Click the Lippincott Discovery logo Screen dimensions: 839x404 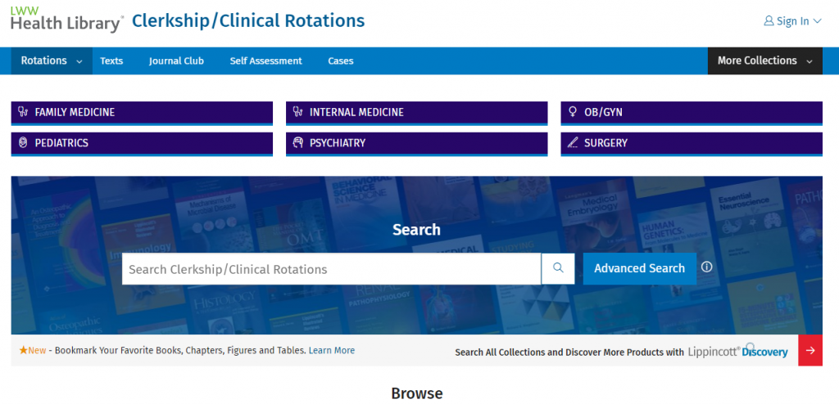(738, 351)
